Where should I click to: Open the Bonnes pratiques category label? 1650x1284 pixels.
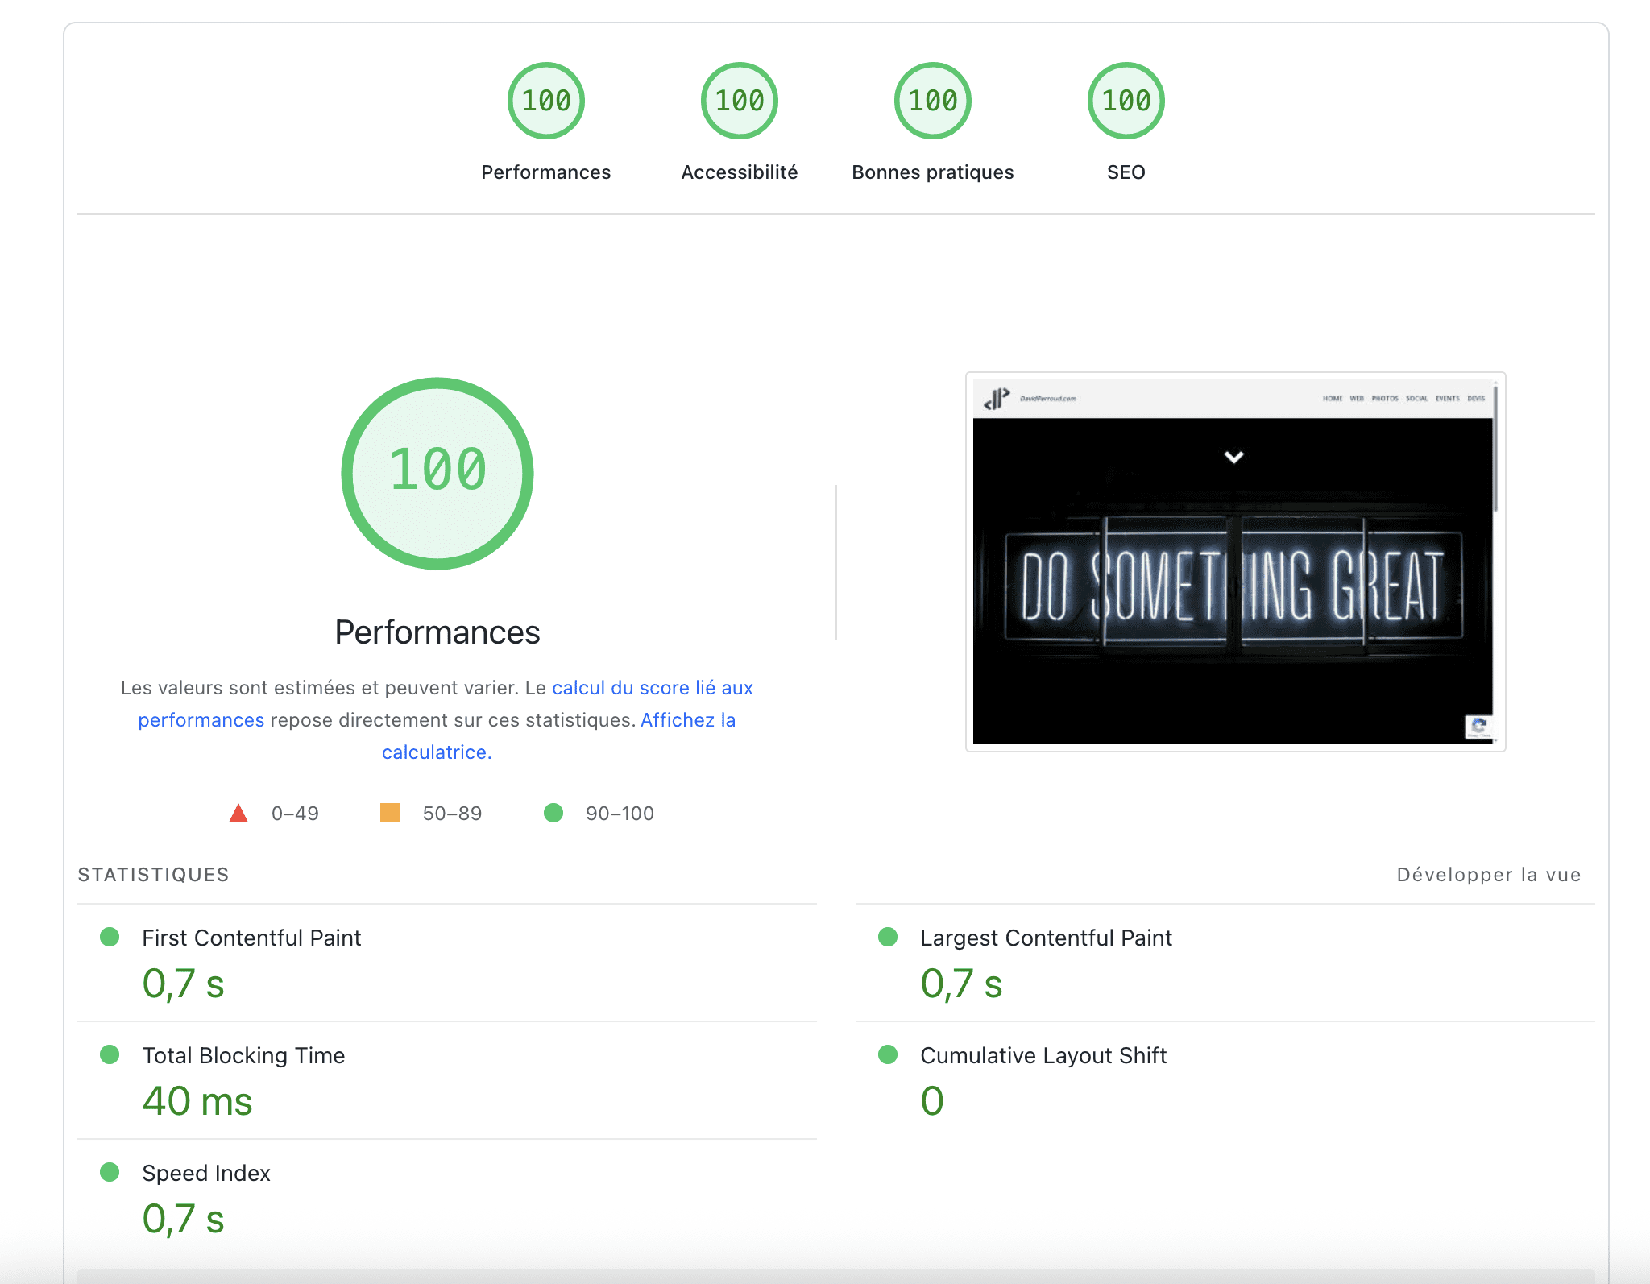pyautogui.click(x=933, y=172)
